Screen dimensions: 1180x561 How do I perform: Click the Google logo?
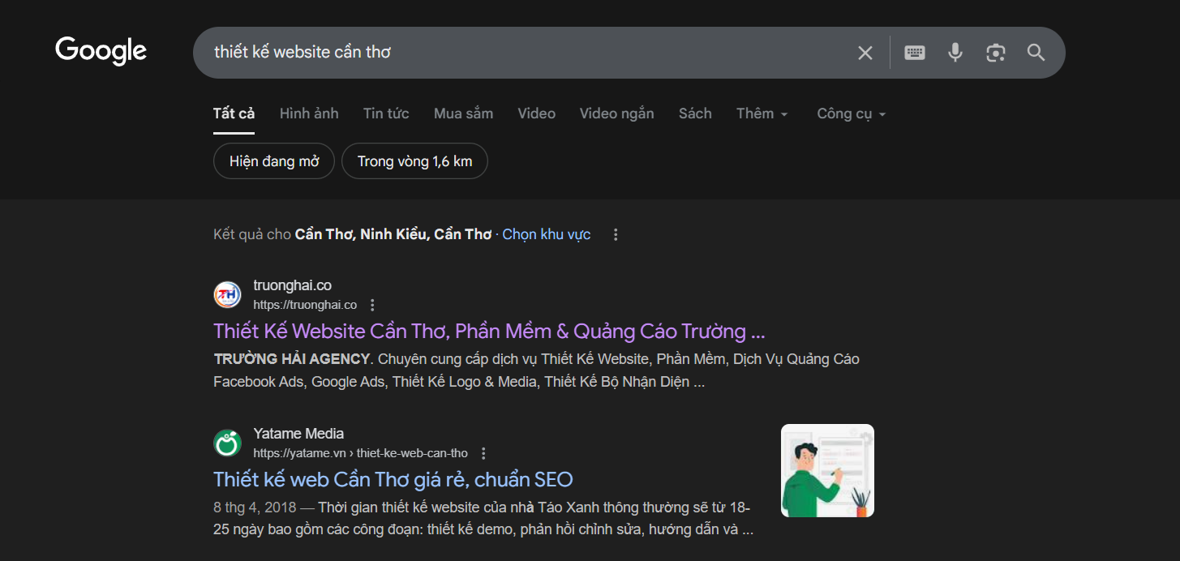pos(101,50)
